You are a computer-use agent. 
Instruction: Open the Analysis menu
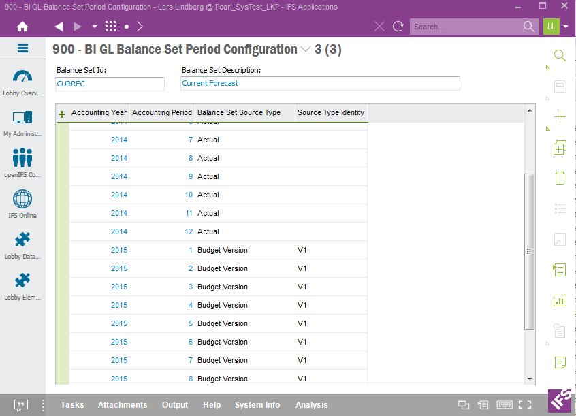(x=312, y=405)
